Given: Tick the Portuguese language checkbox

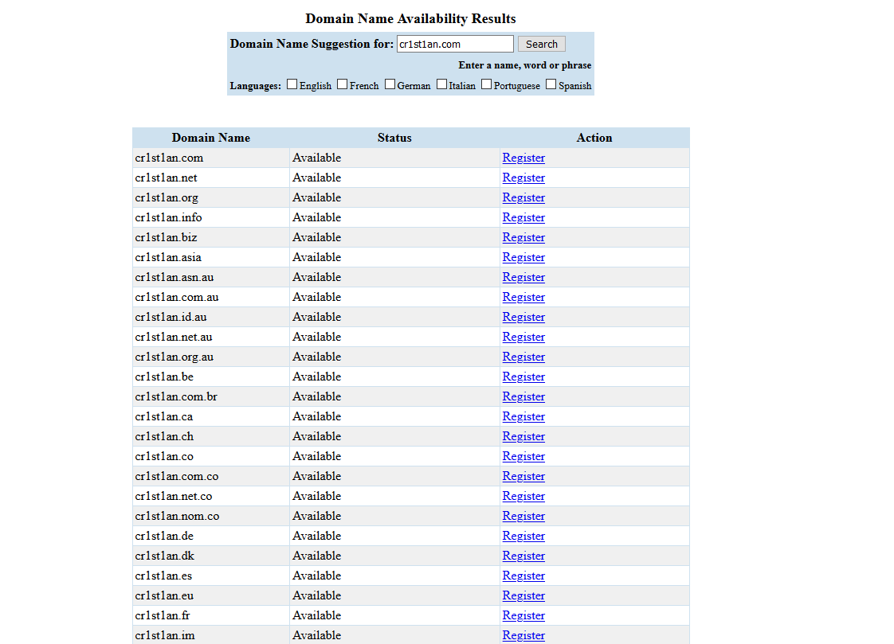Looking at the screenshot, I should (x=486, y=84).
